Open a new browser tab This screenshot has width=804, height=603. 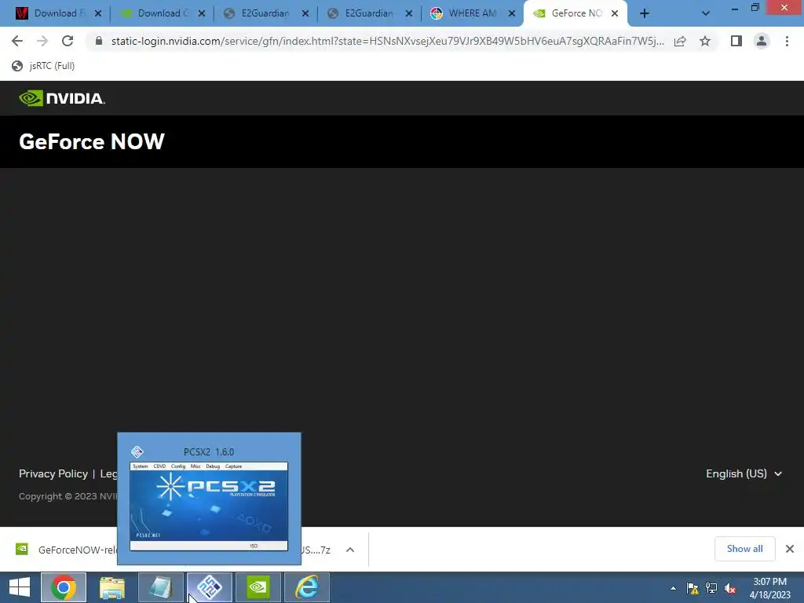(x=645, y=13)
